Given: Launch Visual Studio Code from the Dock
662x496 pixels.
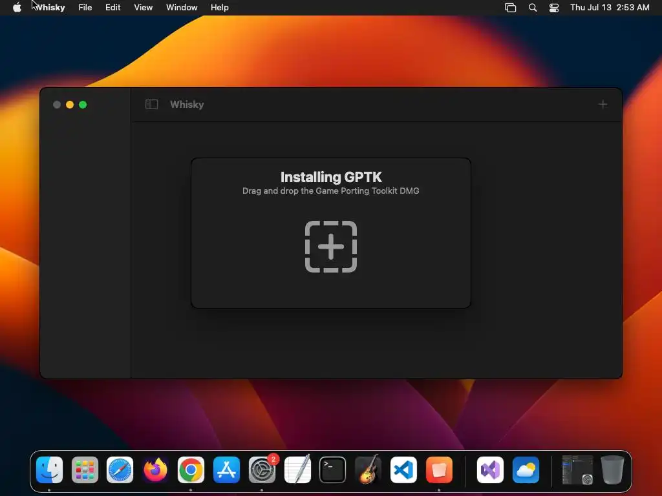Looking at the screenshot, I should tap(403, 470).
